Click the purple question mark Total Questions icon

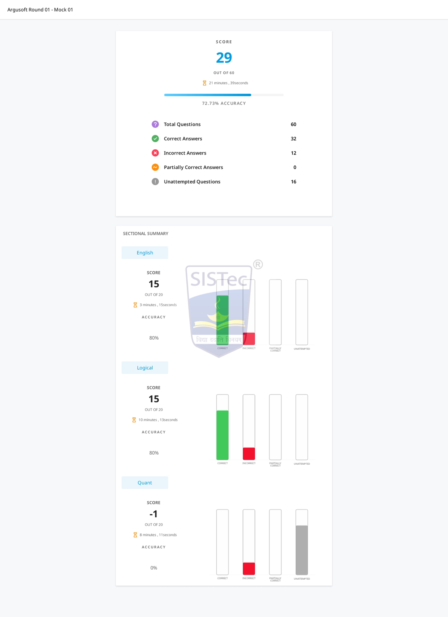(155, 124)
